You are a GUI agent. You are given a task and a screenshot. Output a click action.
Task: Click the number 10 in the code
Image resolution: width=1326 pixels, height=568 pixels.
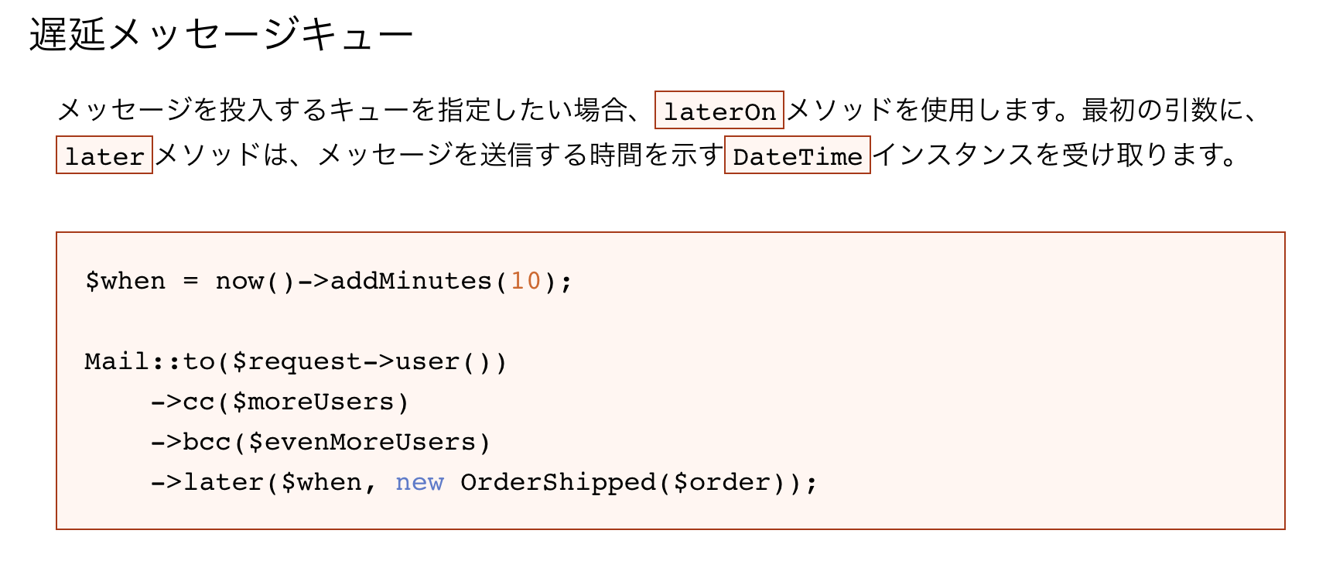point(525,281)
